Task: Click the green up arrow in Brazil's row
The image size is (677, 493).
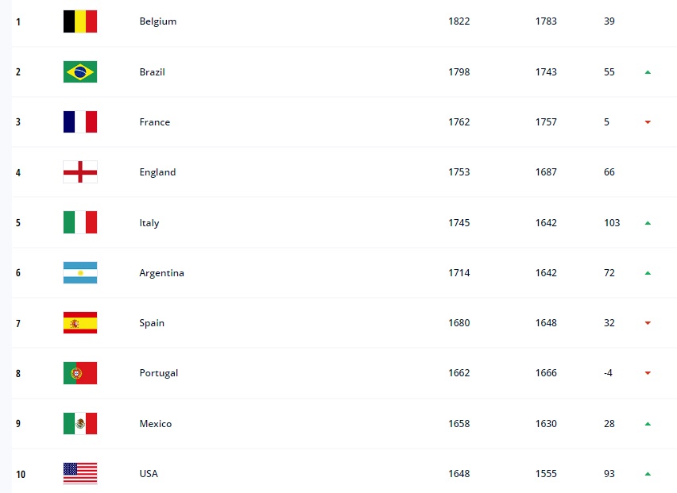Action: click(648, 72)
